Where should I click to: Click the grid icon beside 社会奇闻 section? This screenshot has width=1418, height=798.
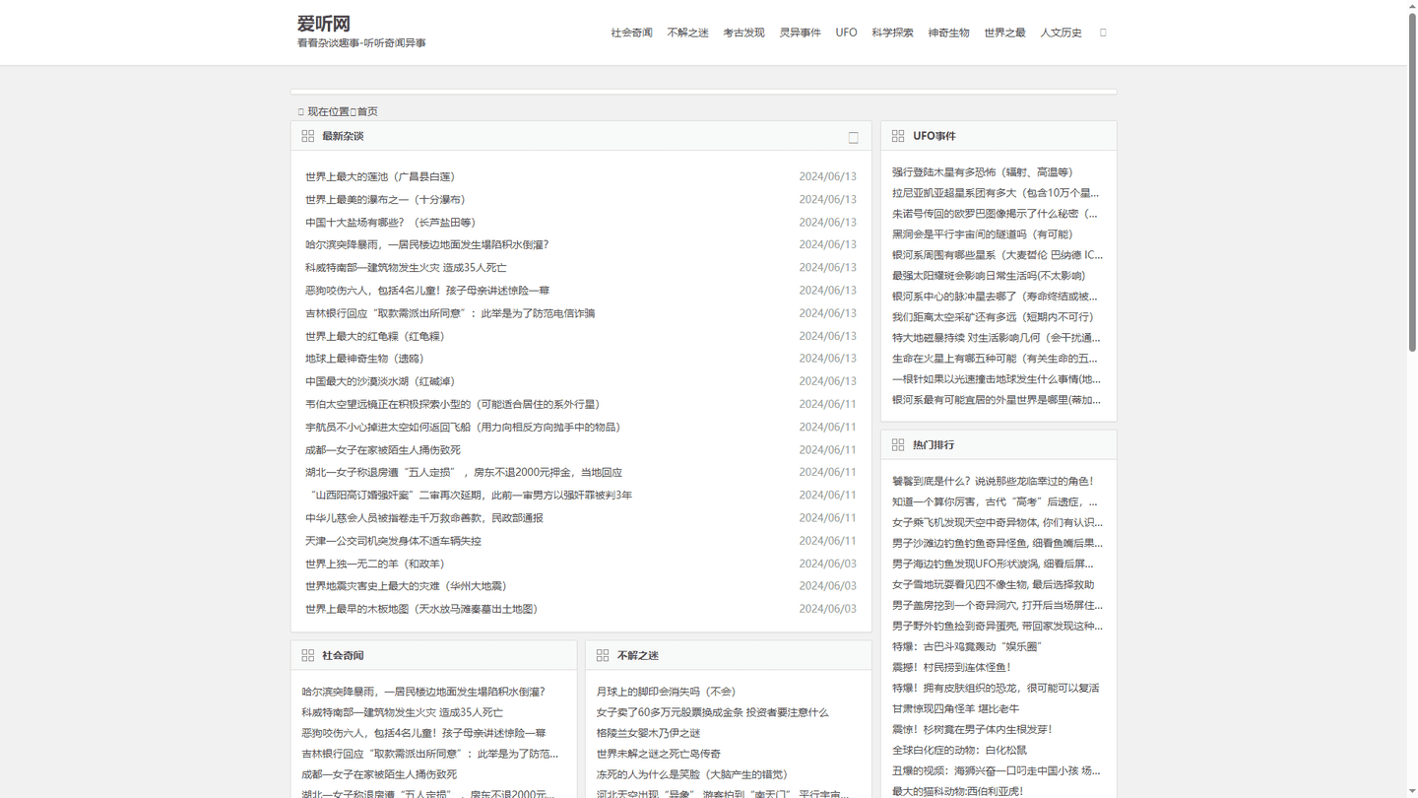(x=307, y=655)
